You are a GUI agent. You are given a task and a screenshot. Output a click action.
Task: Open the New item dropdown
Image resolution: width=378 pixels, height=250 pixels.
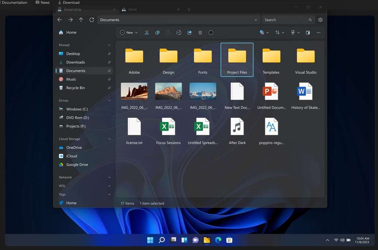(x=129, y=32)
